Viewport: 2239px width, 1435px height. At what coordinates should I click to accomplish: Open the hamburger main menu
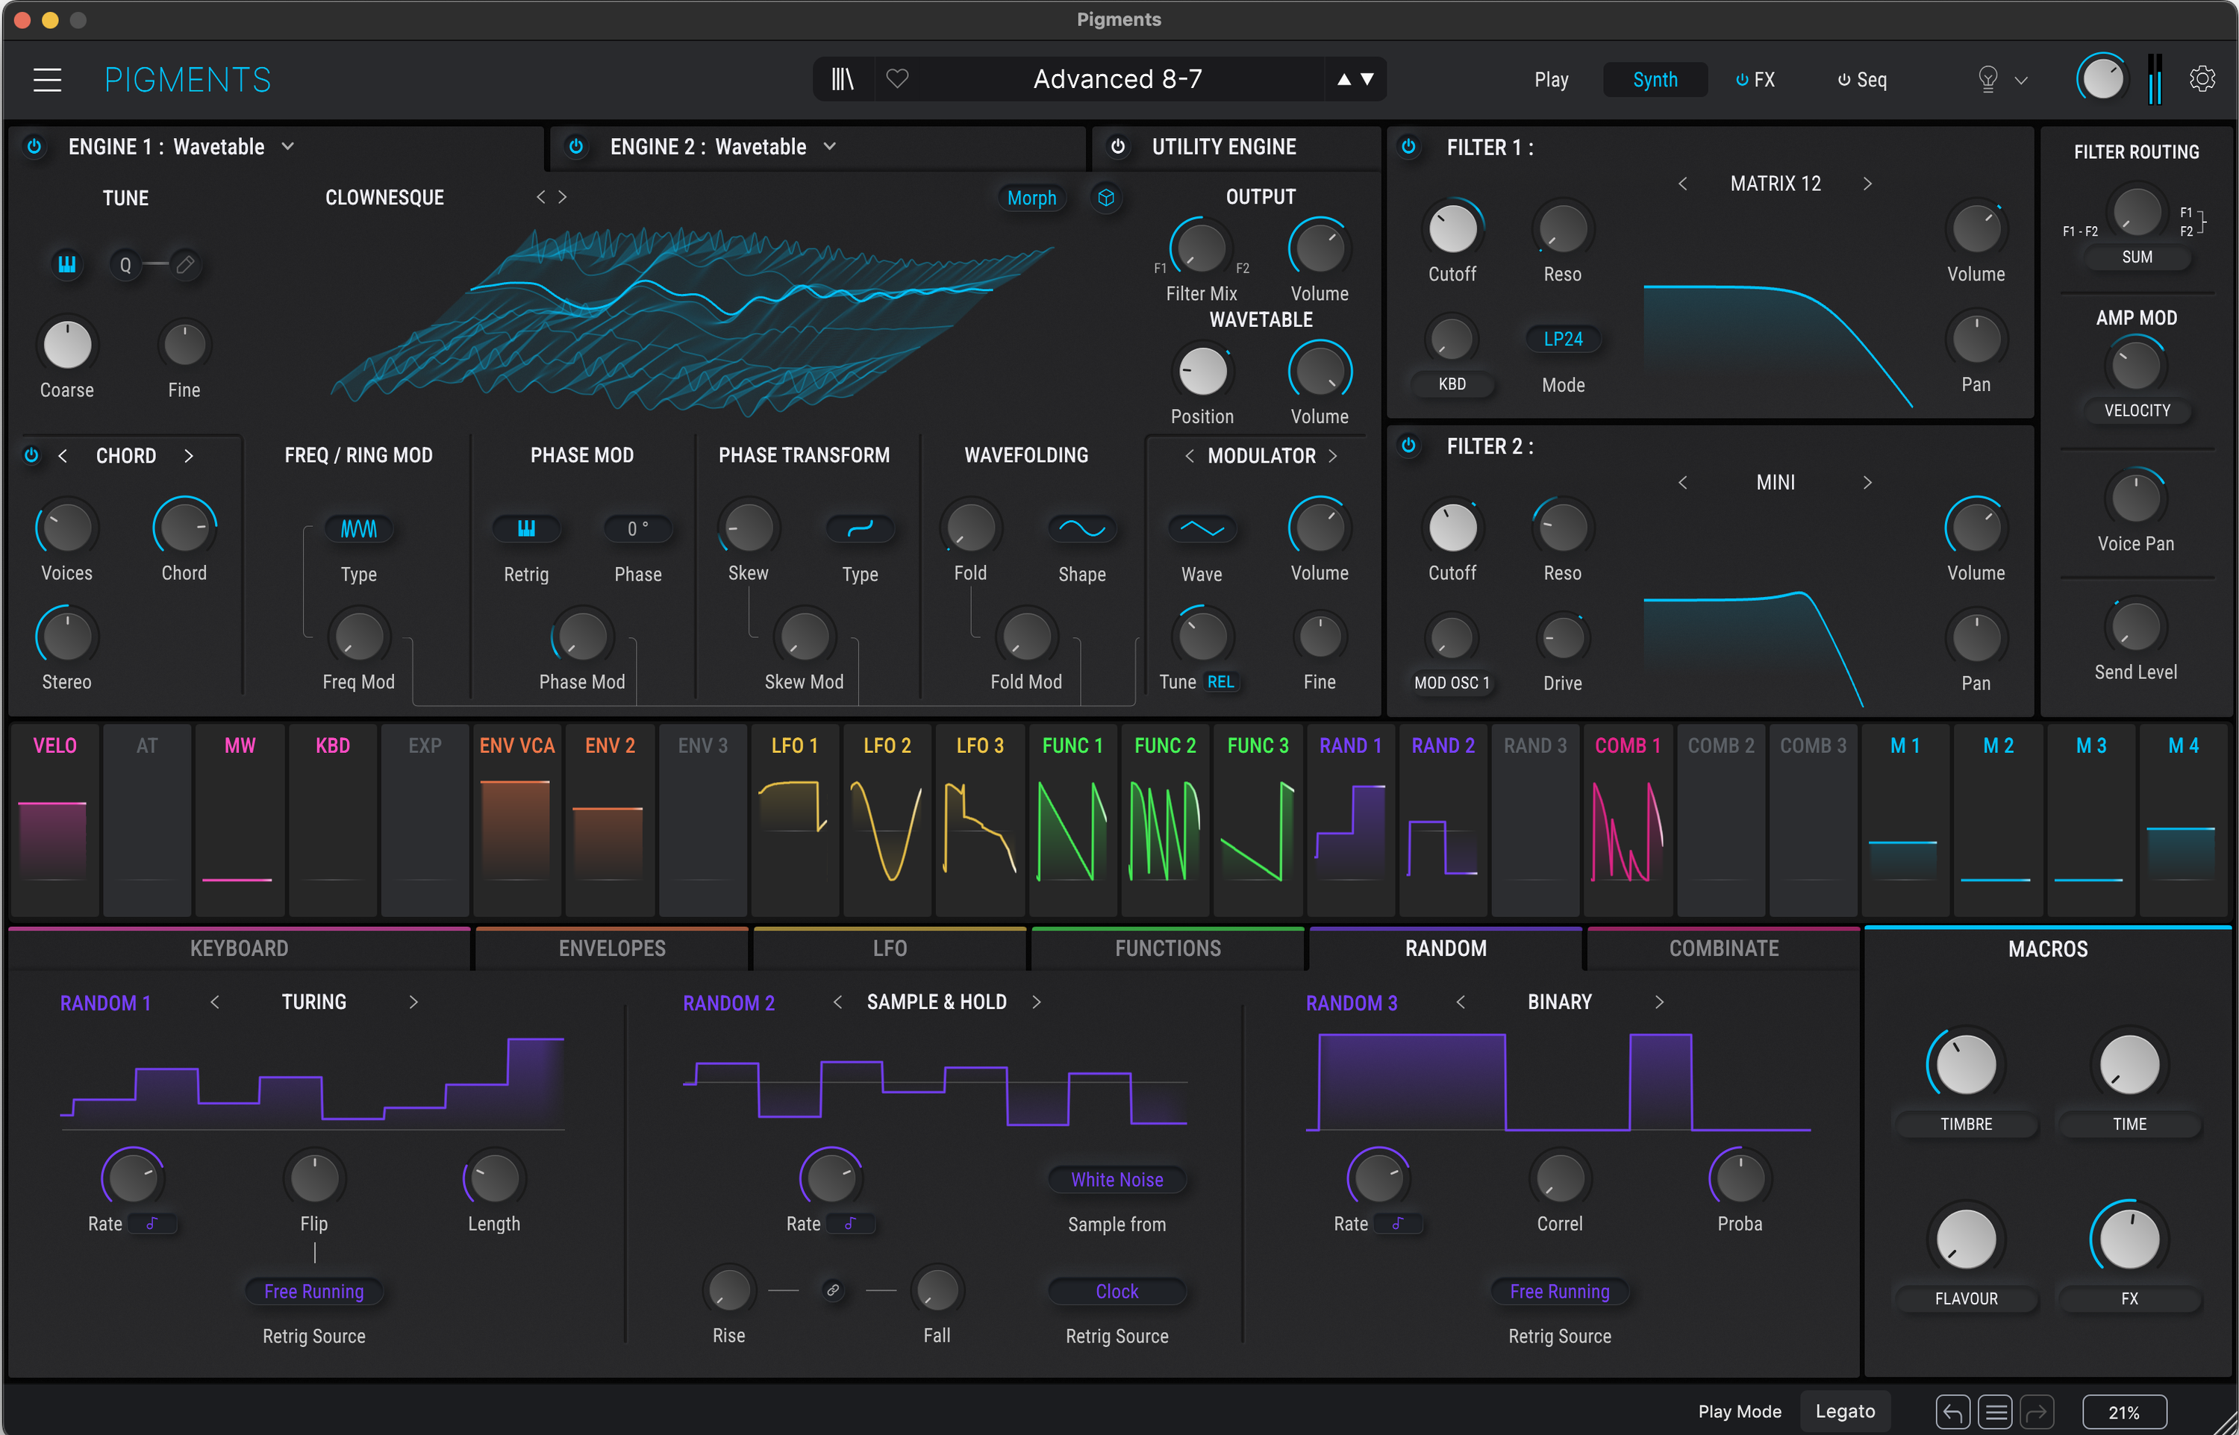(46, 79)
